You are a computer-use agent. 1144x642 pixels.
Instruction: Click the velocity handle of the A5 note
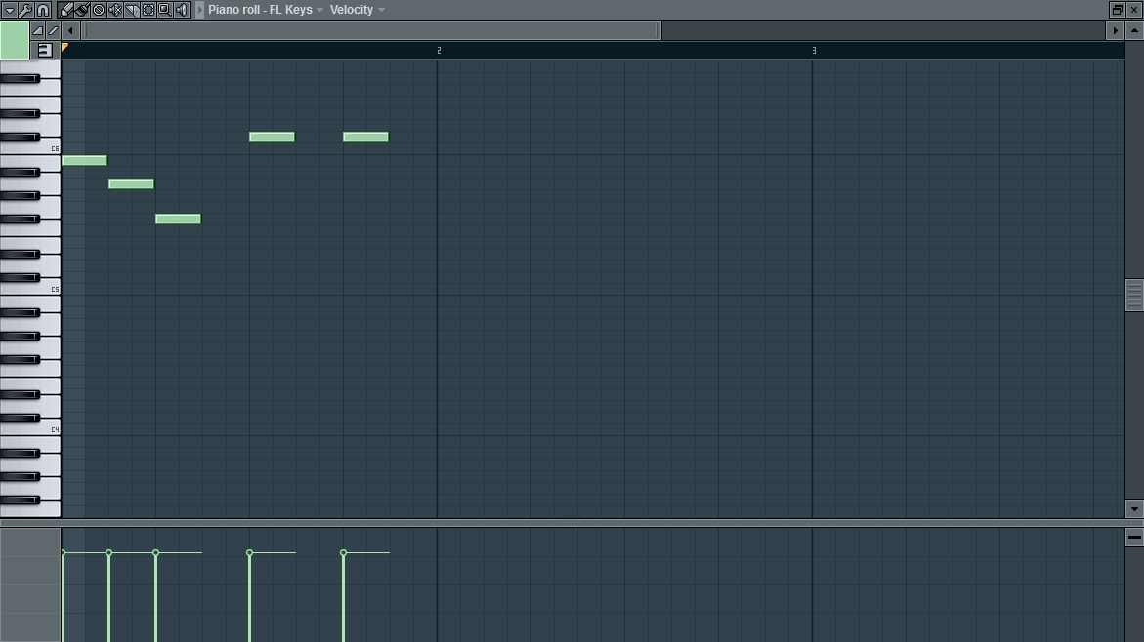point(108,553)
